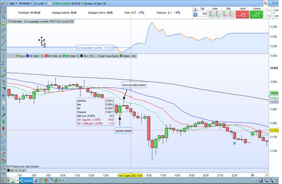Select the vertical line drawing tool

pos(3,56)
